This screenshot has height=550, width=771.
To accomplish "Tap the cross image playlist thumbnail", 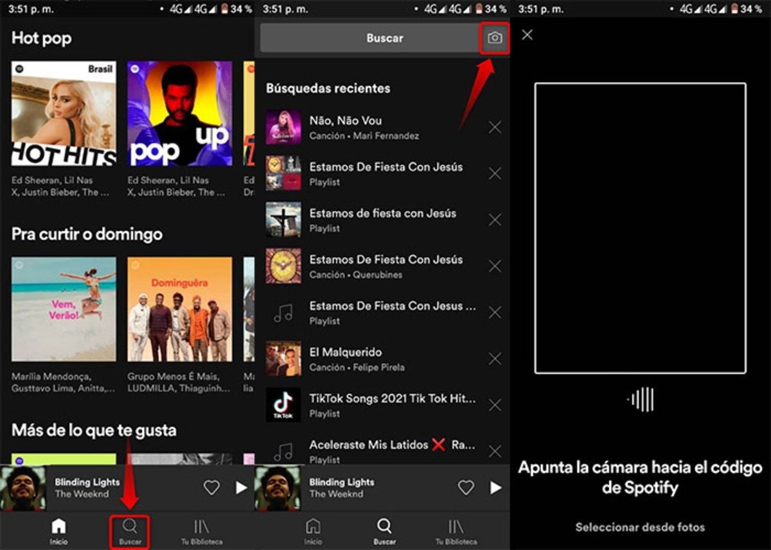I will coord(283,220).
